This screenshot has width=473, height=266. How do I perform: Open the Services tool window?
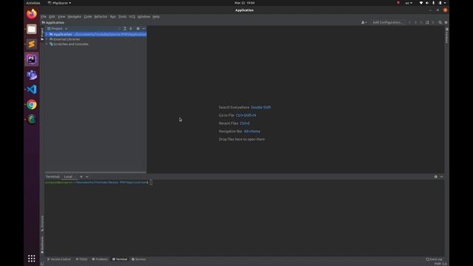pos(139,259)
